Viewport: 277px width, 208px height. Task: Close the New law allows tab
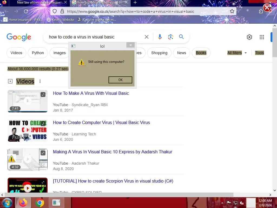(x=65, y=2)
